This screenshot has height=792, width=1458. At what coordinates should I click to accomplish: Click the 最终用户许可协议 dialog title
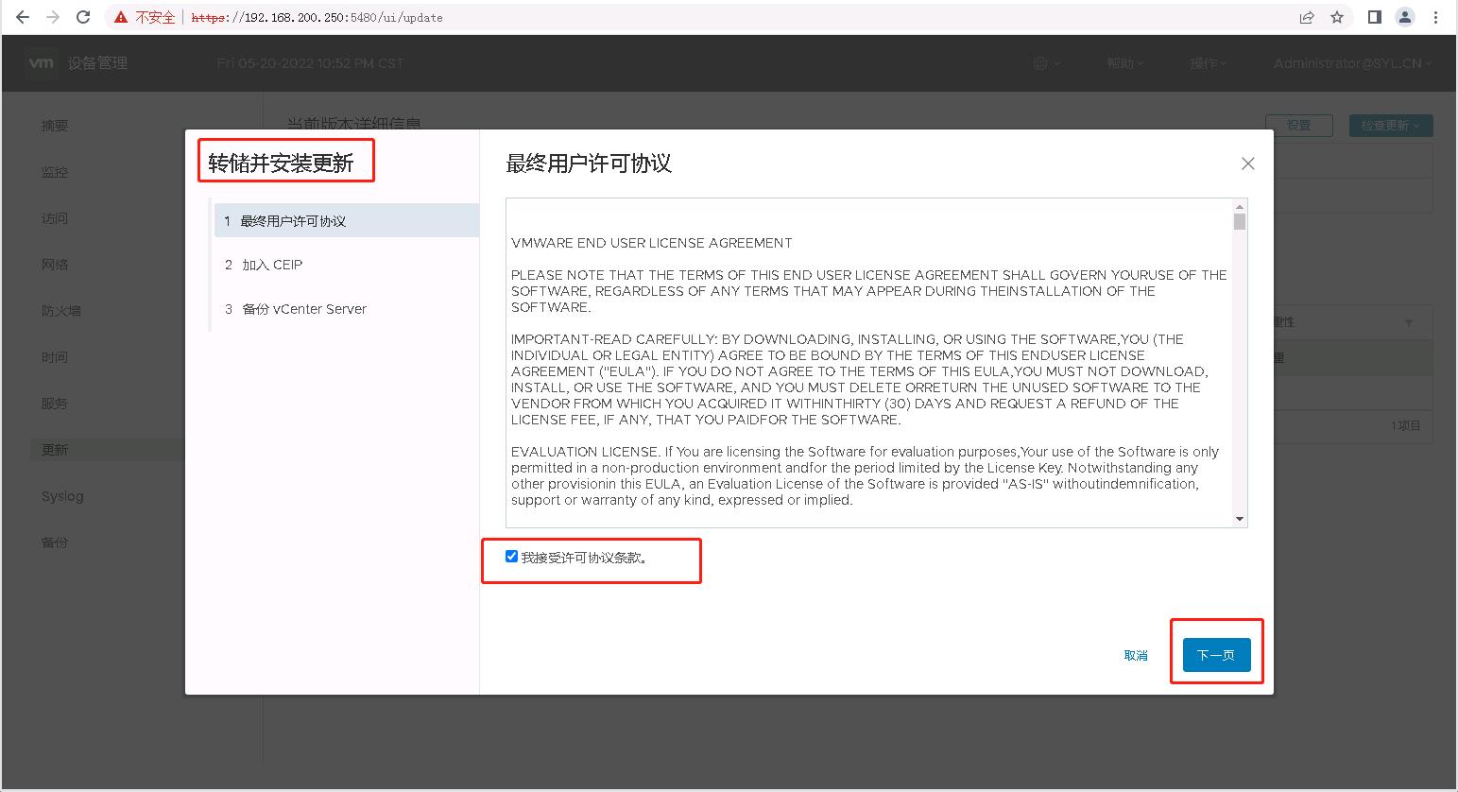point(589,164)
